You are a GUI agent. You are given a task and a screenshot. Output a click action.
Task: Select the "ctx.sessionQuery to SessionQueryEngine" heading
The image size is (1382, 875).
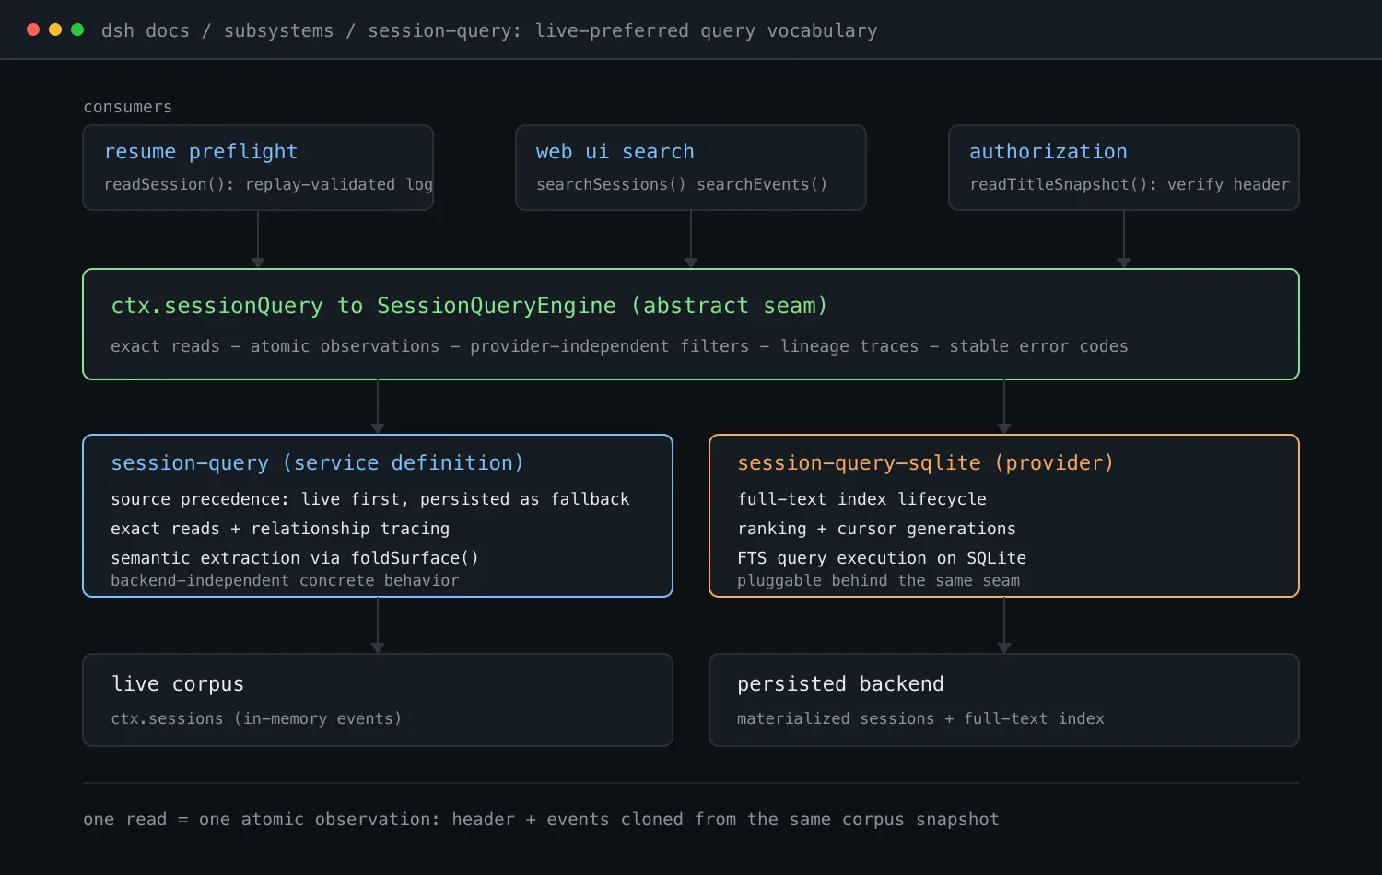pos(469,306)
